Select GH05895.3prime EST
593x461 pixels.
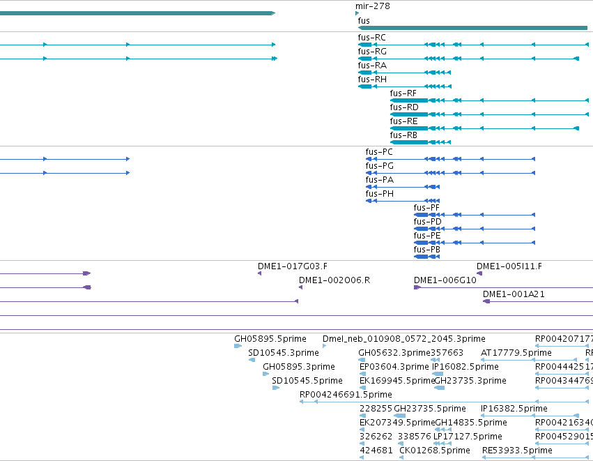coord(266,374)
